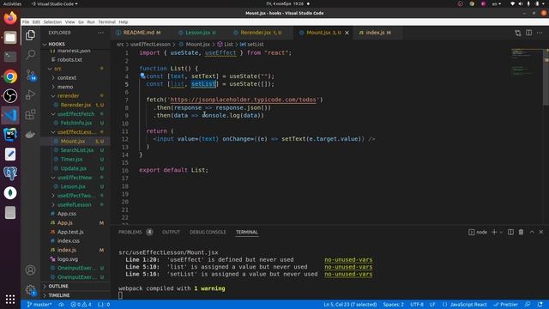Click UTF-8 encoding in status bar
This screenshot has width=549, height=309.
tap(417, 305)
